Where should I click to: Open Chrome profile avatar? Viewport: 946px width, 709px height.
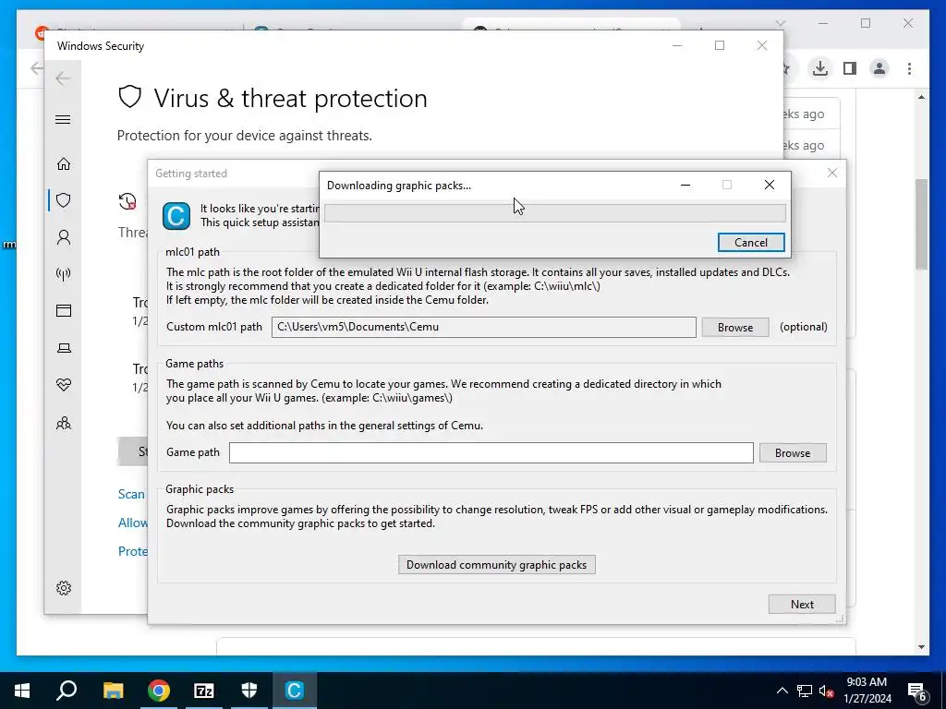point(879,68)
